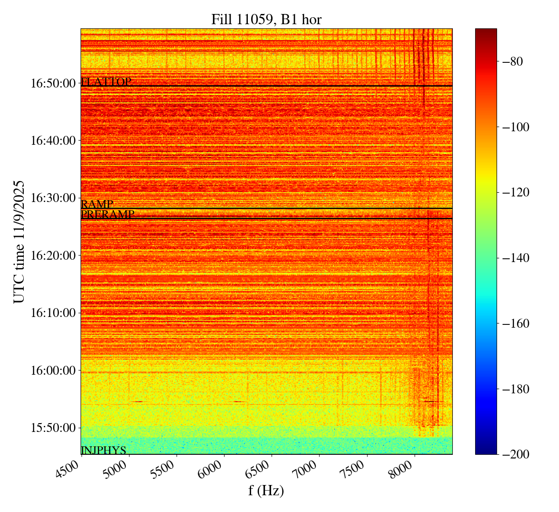
Task: Click the plot title "Fill 11059, B1 hor"
Action: coord(266,19)
